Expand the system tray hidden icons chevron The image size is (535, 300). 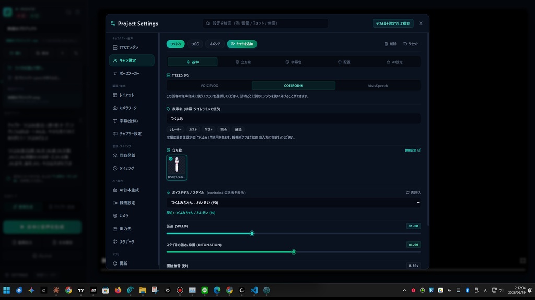404,291
